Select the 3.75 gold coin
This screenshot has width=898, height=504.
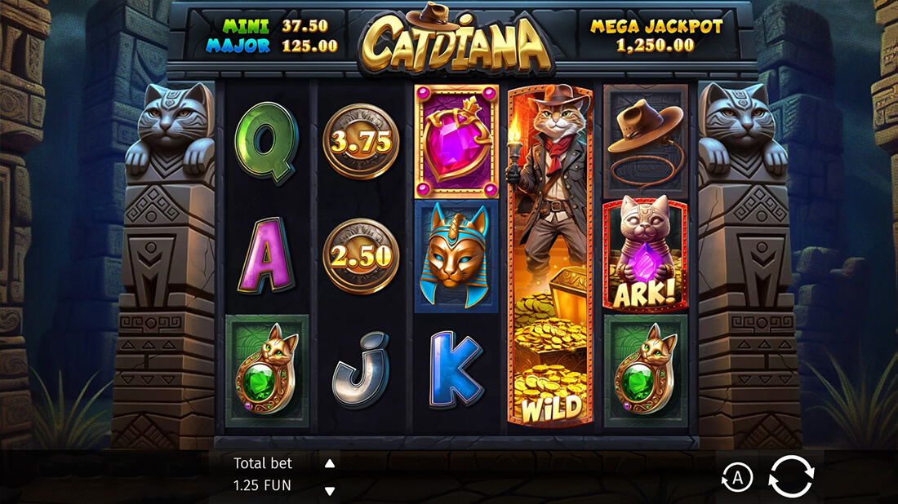[x=361, y=141]
